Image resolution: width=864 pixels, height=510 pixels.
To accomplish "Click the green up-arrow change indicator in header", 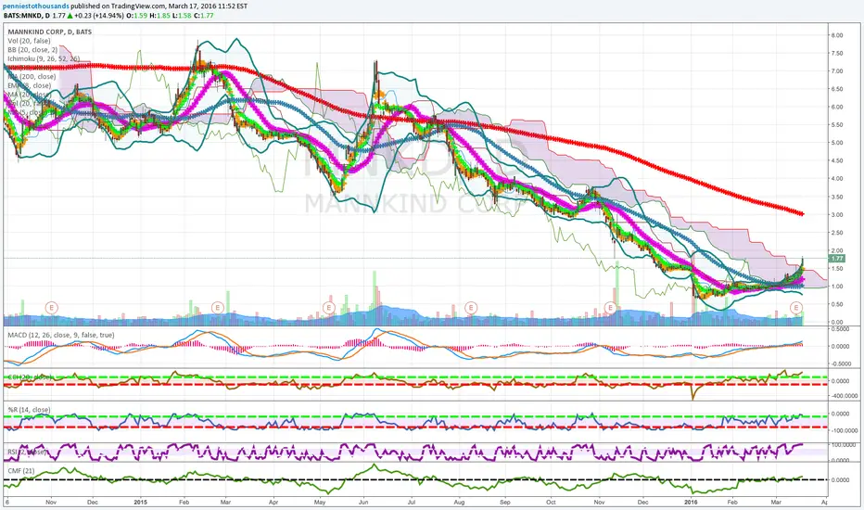I will pos(70,16).
